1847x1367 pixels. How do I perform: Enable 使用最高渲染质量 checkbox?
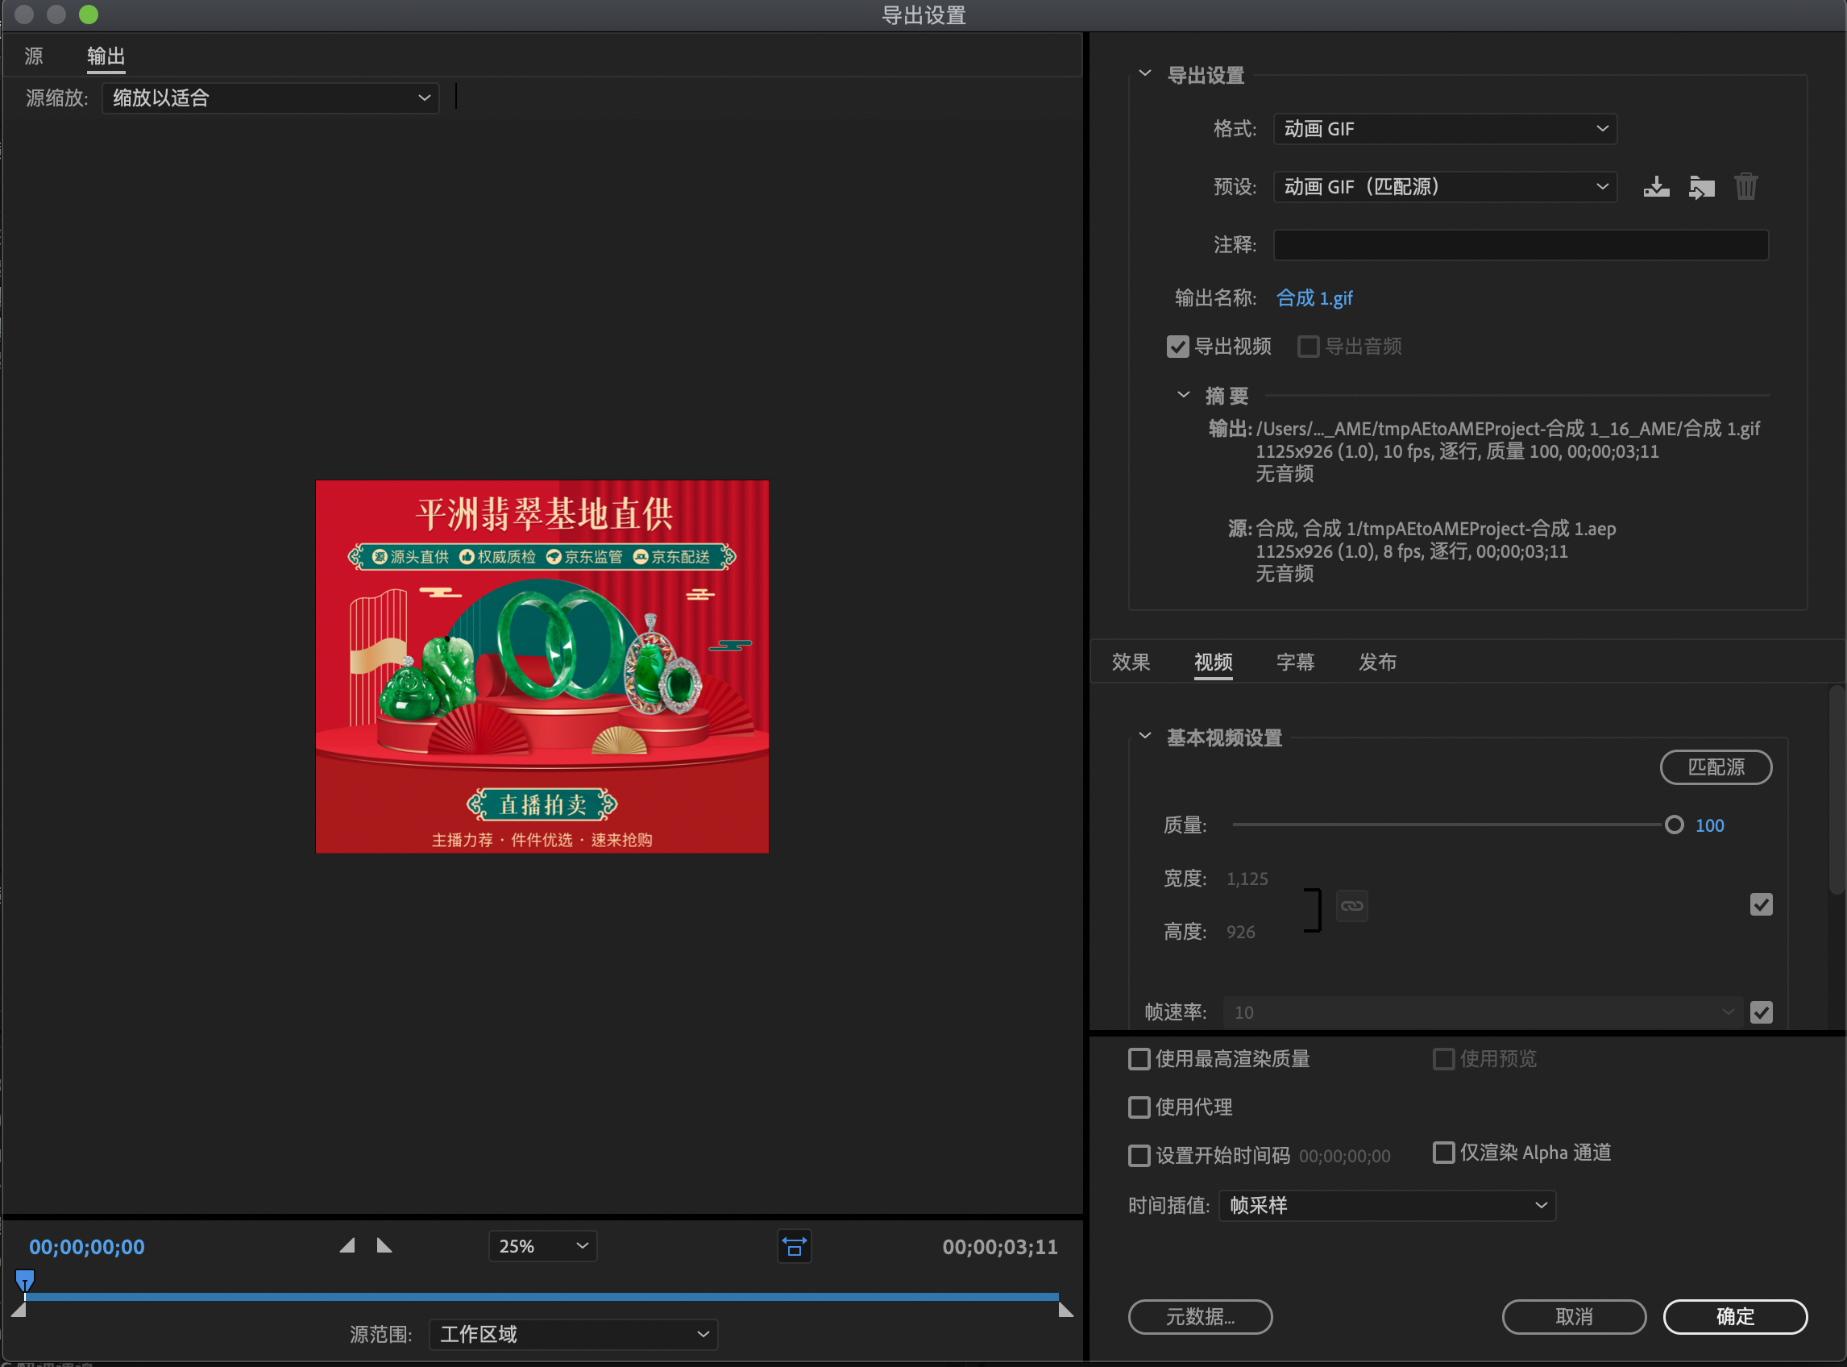(1139, 1059)
